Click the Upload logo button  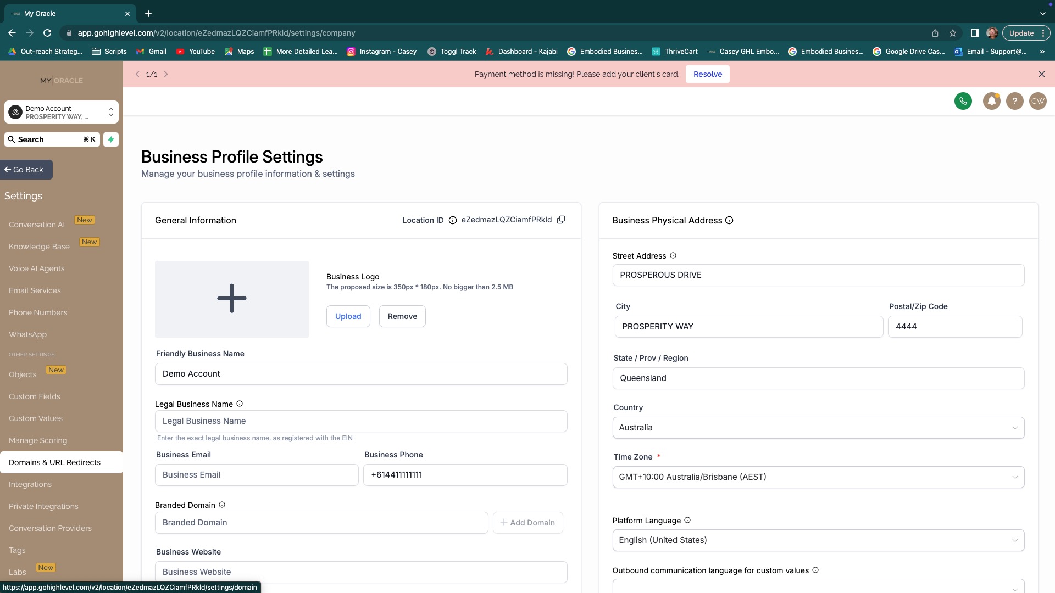click(348, 316)
